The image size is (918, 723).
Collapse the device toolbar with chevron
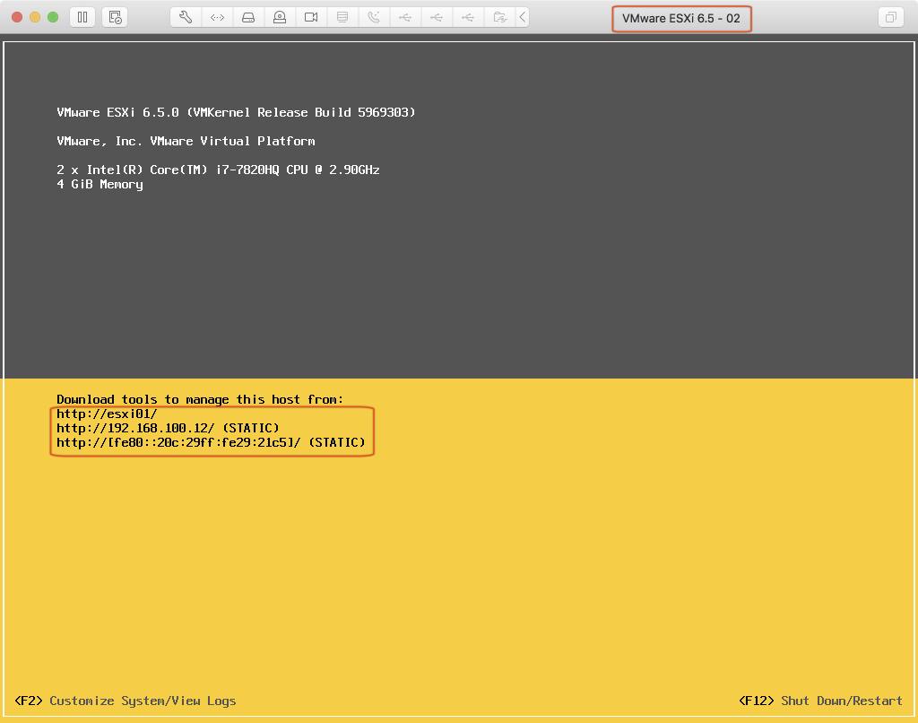pyautogui.click(x=523, y=17)
